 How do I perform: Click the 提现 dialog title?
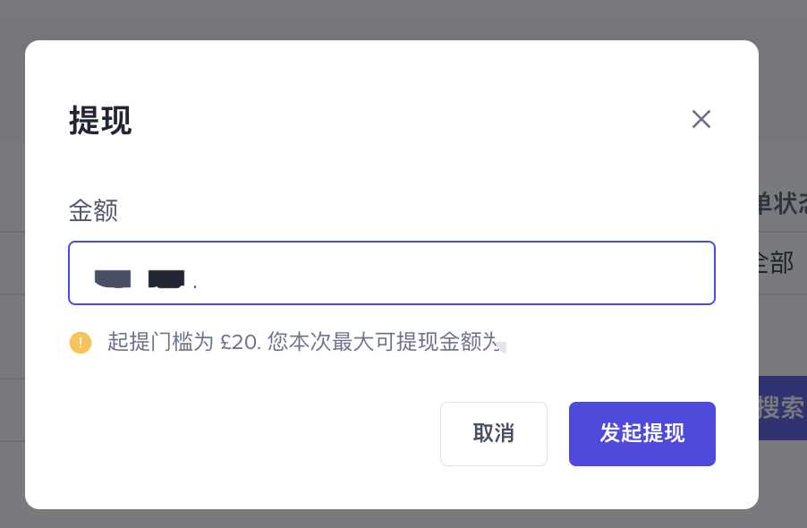(x=100, y=120)
